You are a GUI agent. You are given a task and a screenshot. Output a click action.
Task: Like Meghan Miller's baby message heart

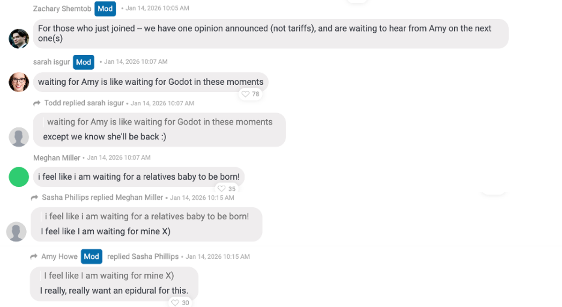click(x=222, y=189)
